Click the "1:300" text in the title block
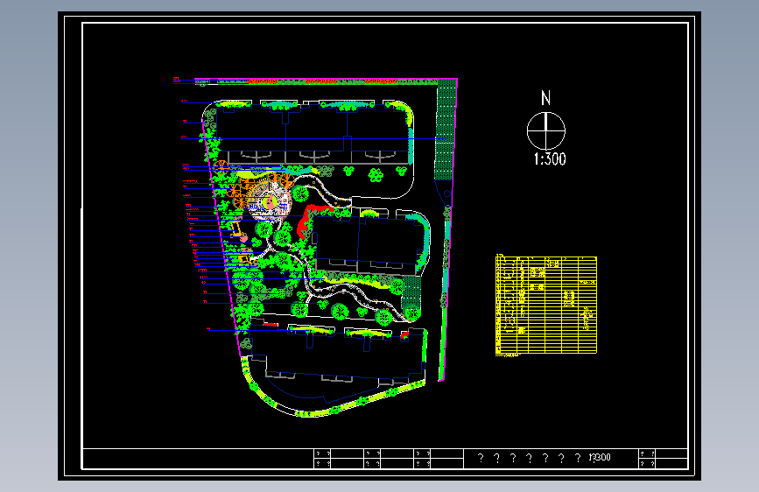 (x=600, y=457)
